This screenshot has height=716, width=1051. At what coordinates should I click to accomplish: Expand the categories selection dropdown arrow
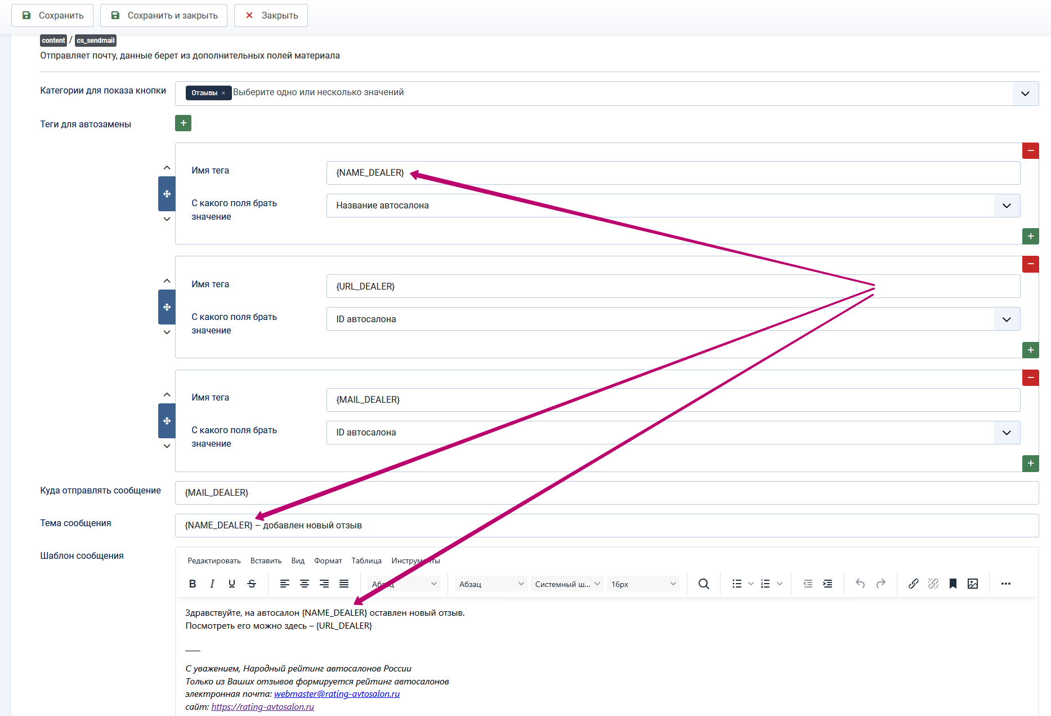(1026, 94)
